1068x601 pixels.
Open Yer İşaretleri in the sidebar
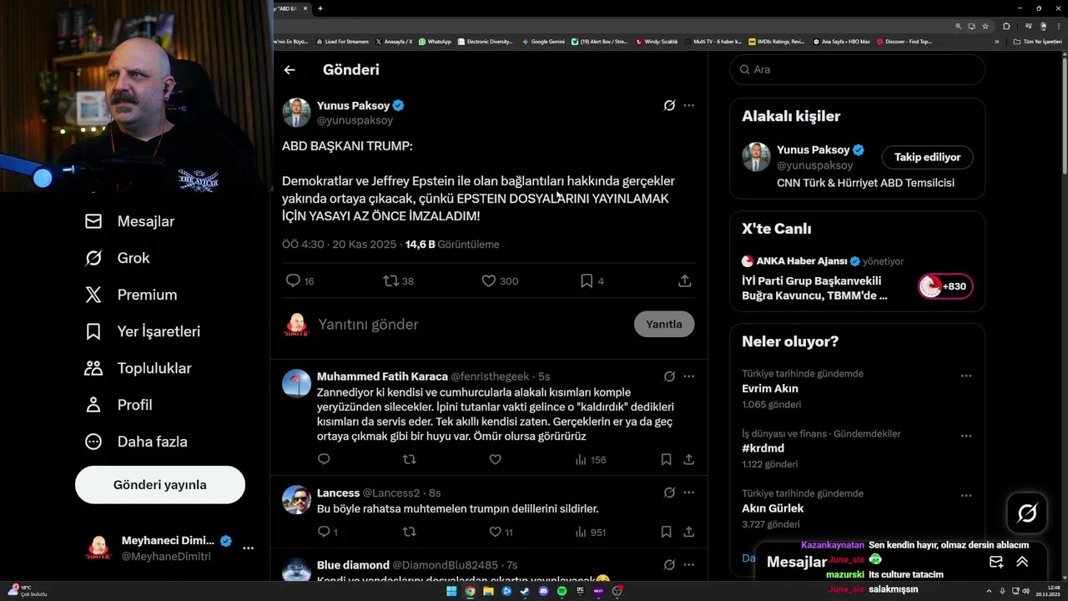143,331
